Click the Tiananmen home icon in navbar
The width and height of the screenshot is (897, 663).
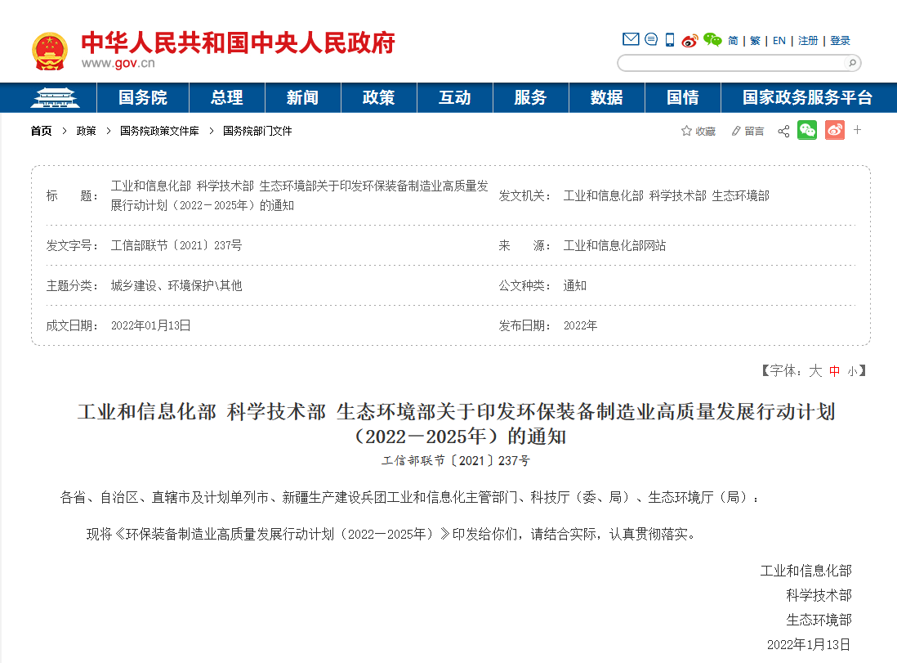pyautogui.click(x=55, y=98)
